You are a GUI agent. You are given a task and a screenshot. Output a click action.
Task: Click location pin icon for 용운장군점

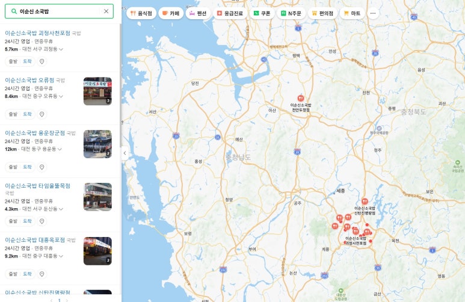pos(42,167)
